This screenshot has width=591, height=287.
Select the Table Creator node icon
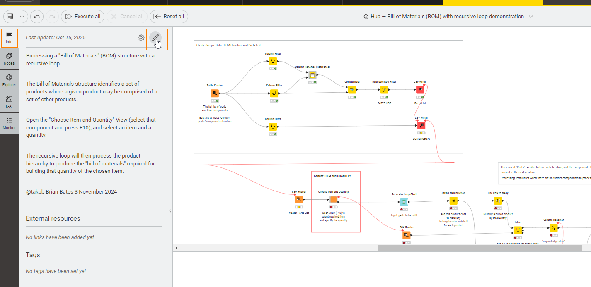pyautogui.click(x=215, y=93)
